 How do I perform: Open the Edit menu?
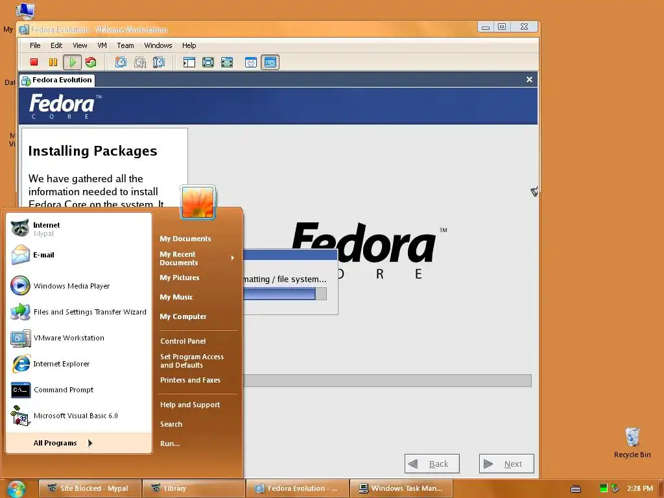(x=56, y=45)
